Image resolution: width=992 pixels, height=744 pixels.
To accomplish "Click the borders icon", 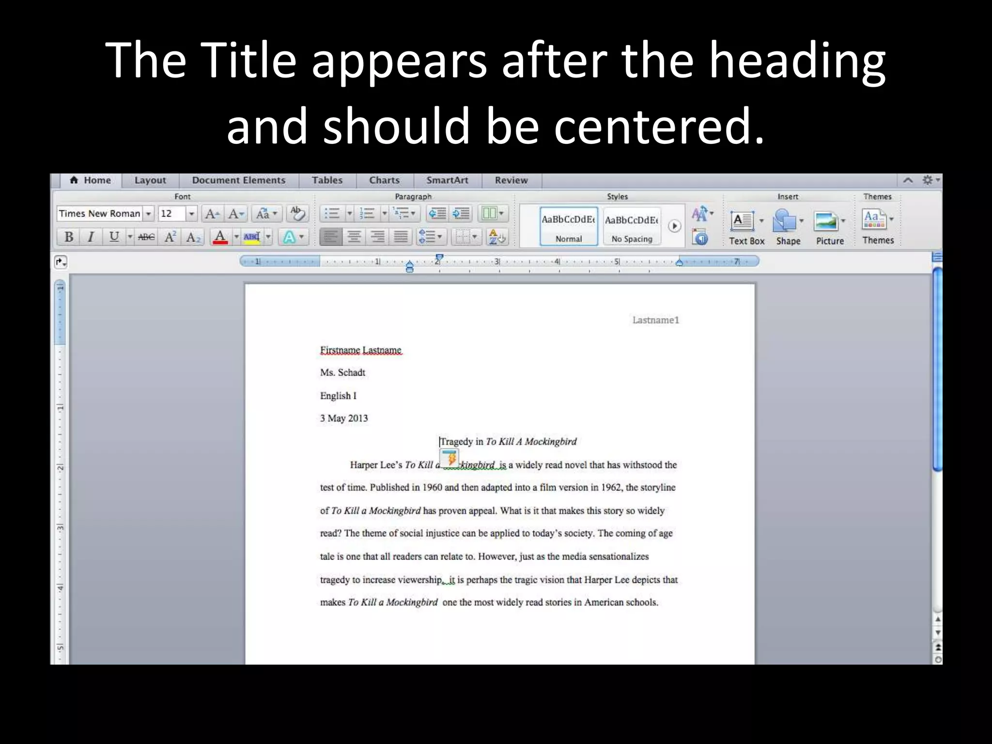I will (x=466, y=237).
